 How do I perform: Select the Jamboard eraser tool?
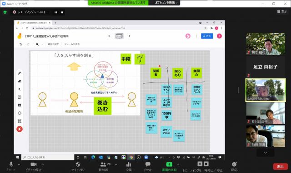pyautogui.click(x=20, y=81)
